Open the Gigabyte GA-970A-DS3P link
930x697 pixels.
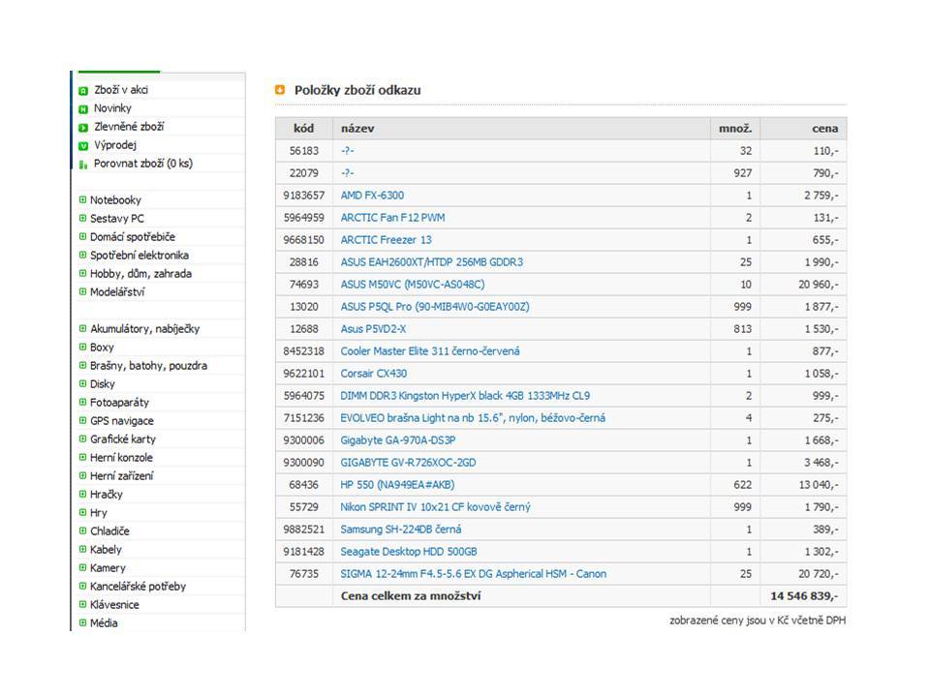tap(398, 440)
